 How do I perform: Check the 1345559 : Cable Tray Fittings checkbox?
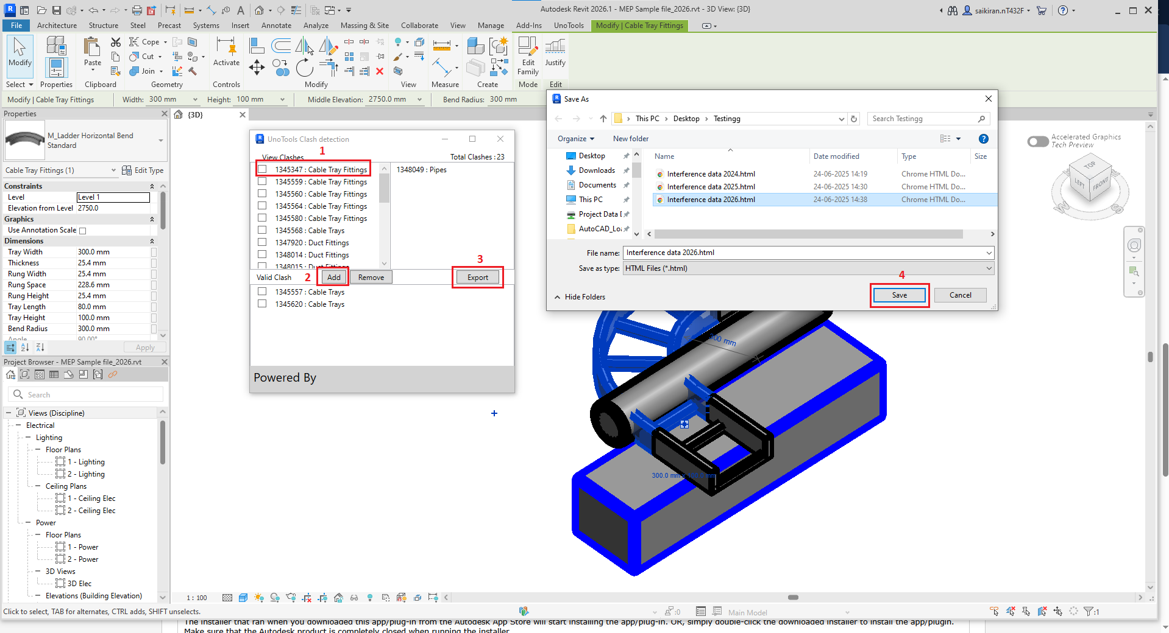262,181
